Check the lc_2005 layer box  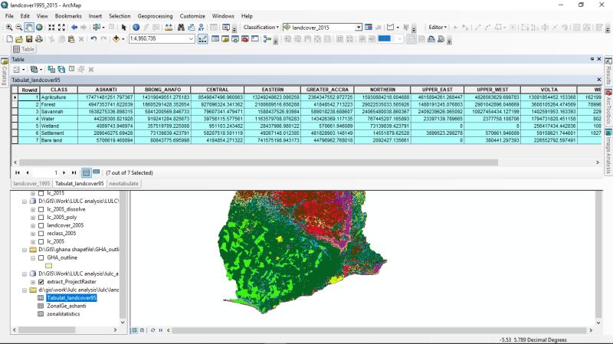click(x=41, y=241)
